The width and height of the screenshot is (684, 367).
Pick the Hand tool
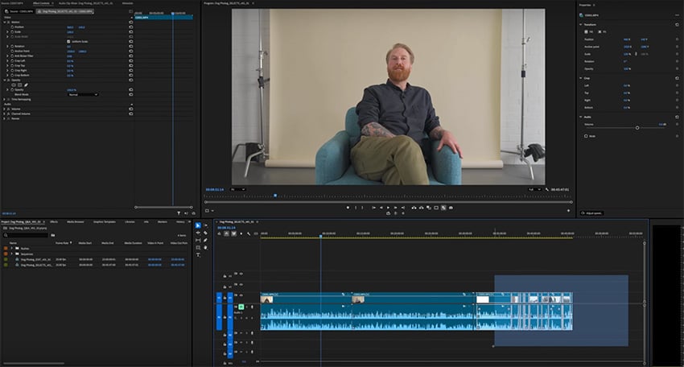coord(205,247)
